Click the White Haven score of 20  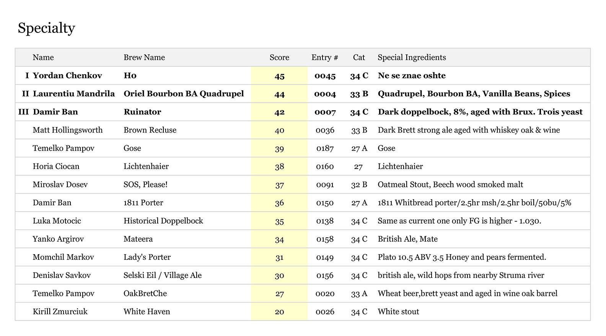[x=279, y=312]
